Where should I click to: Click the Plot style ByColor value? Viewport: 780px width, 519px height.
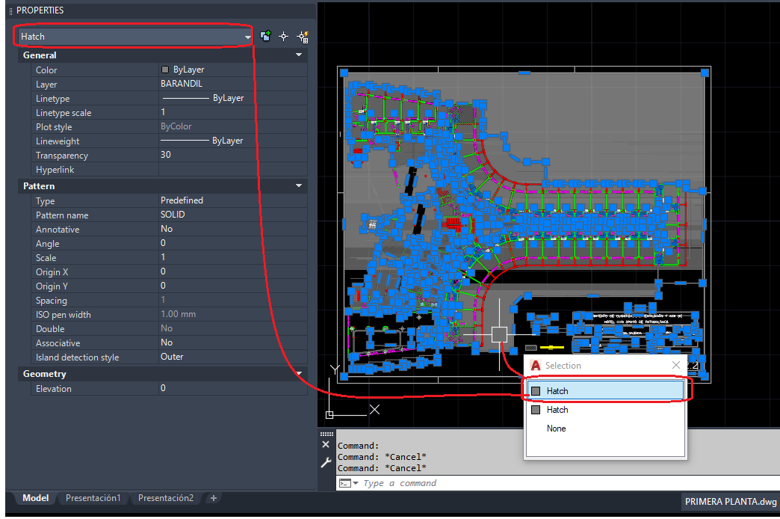(233, 126)
